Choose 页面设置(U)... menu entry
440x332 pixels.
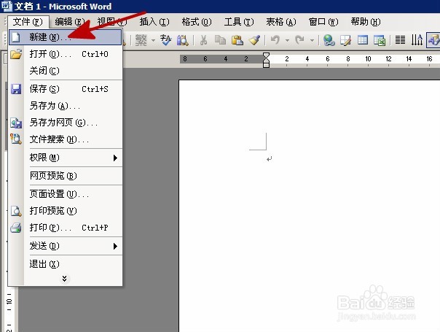(66, 194)
